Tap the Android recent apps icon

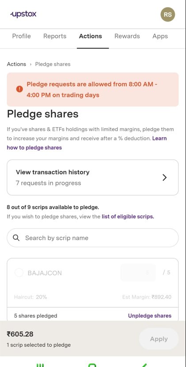pos(40,365)
